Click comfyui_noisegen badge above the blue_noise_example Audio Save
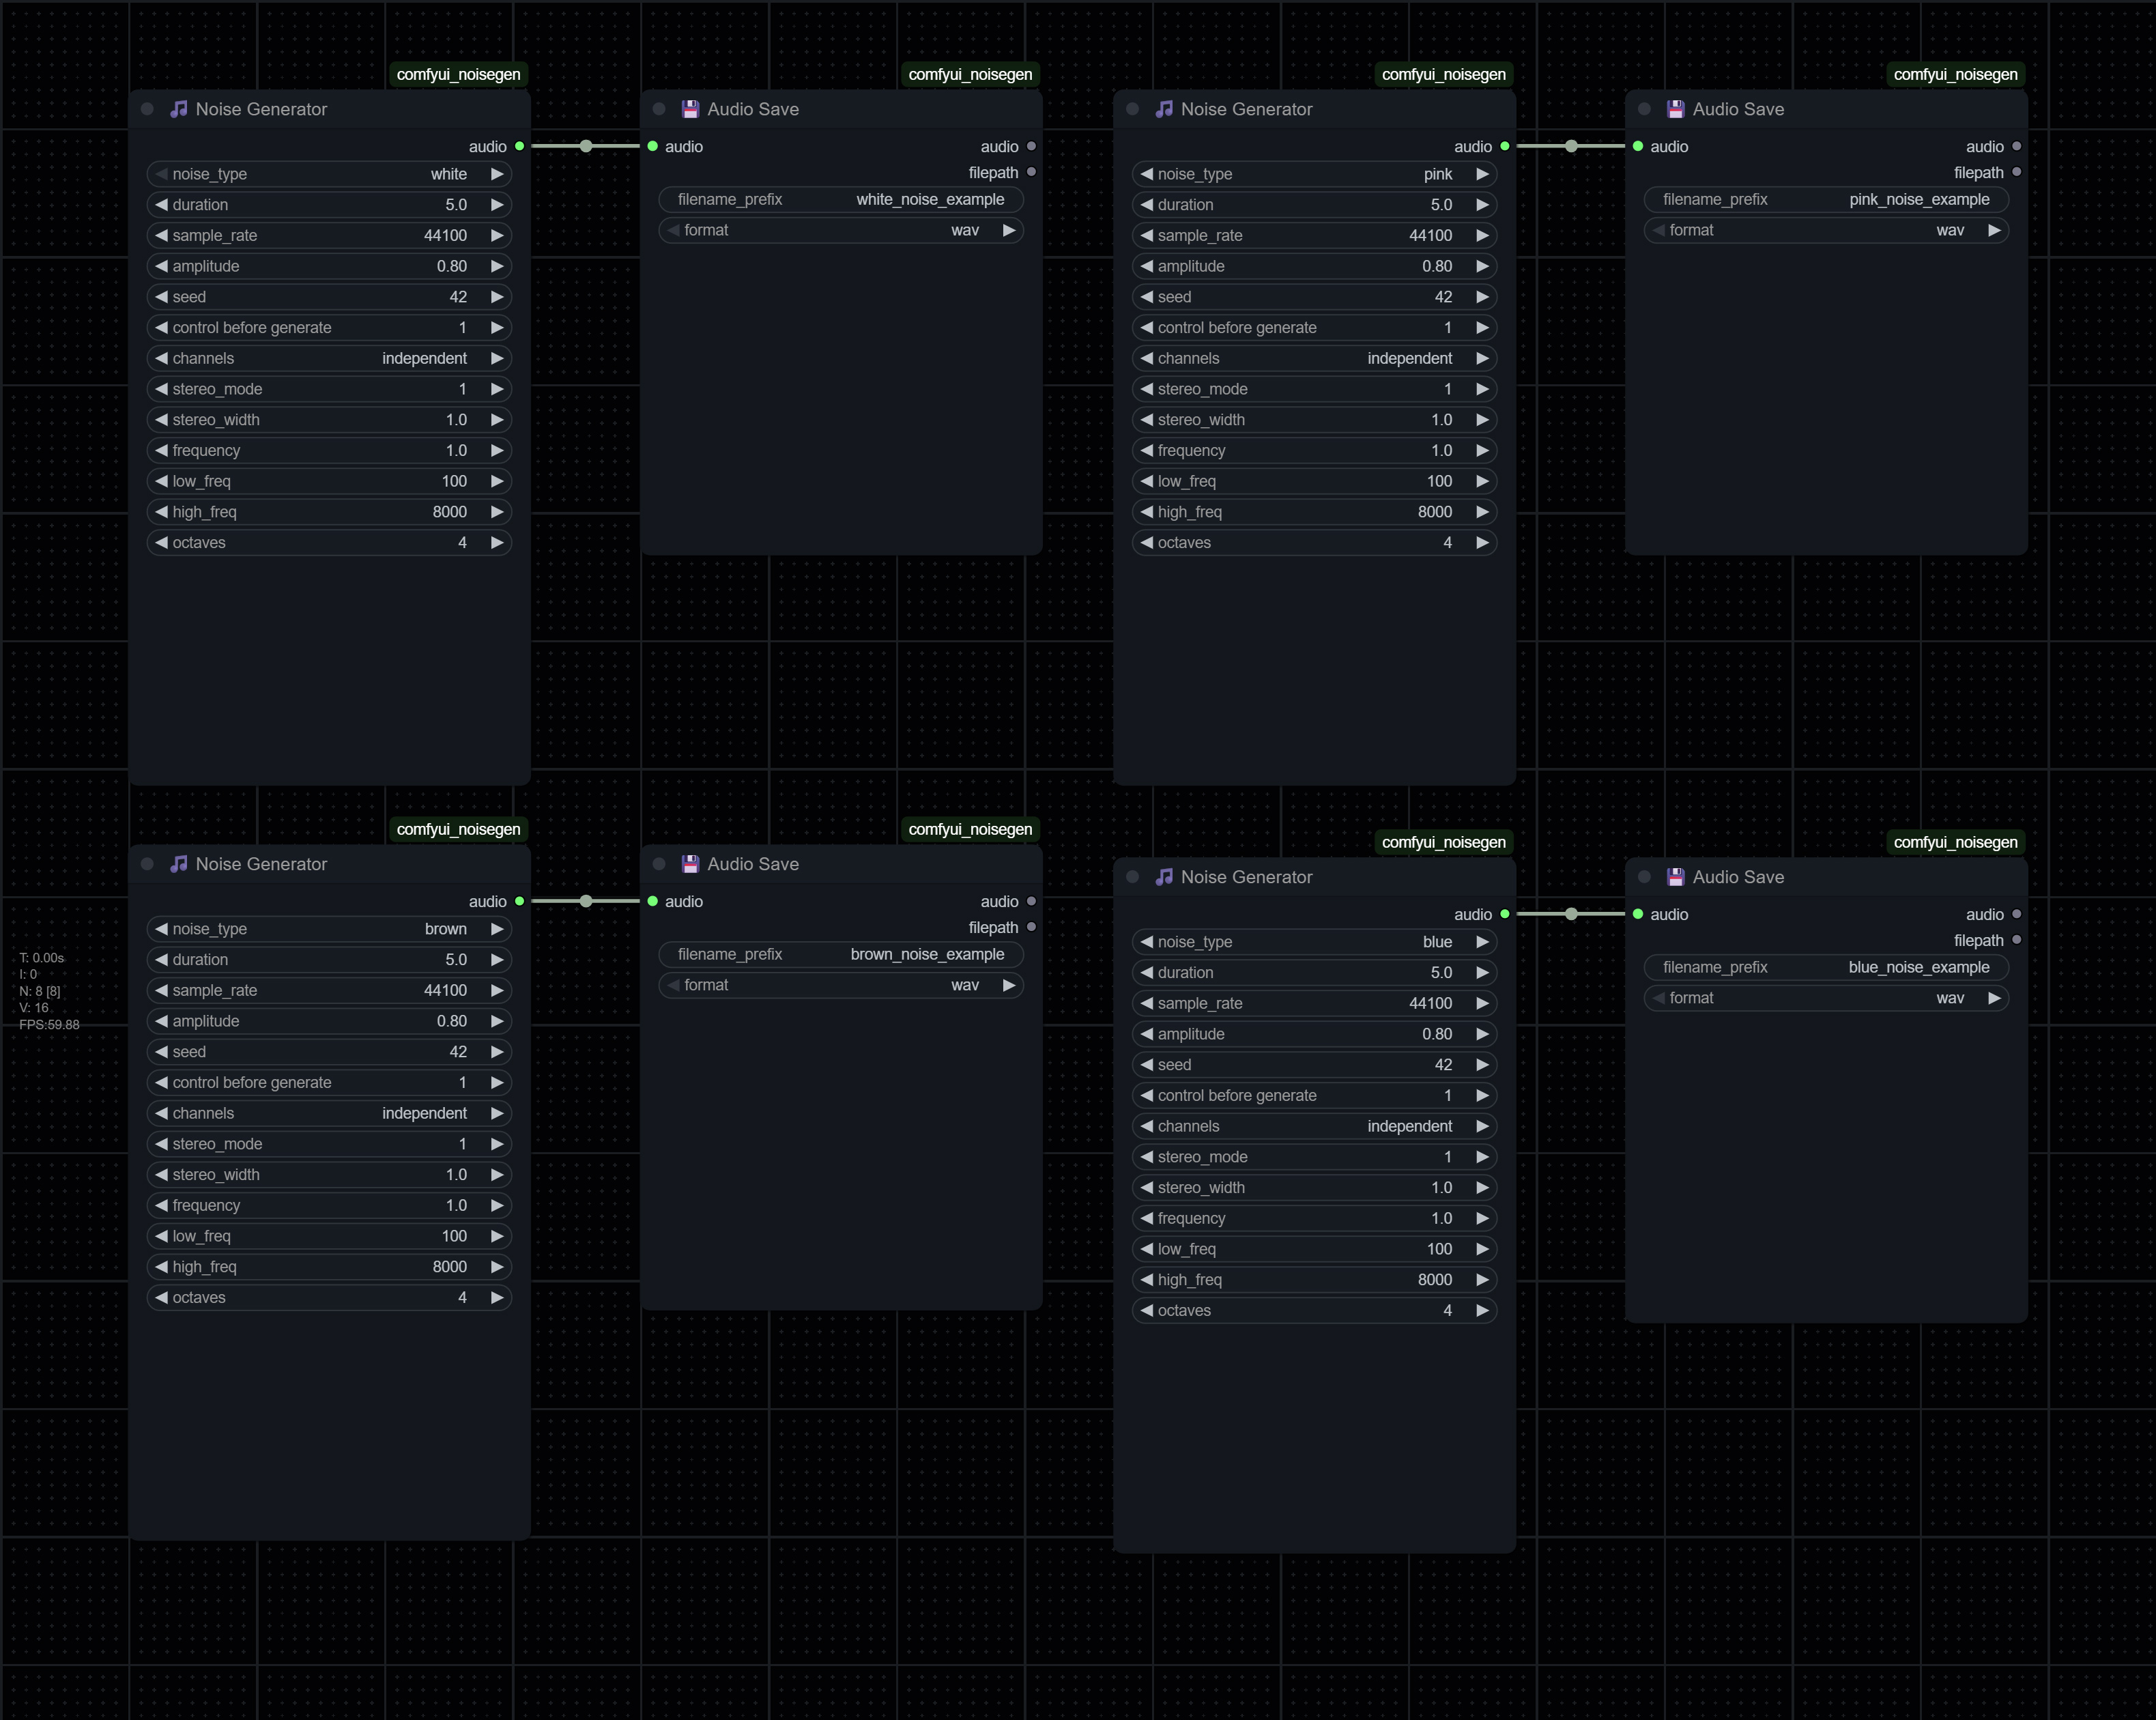 [x=1955, y=842]
